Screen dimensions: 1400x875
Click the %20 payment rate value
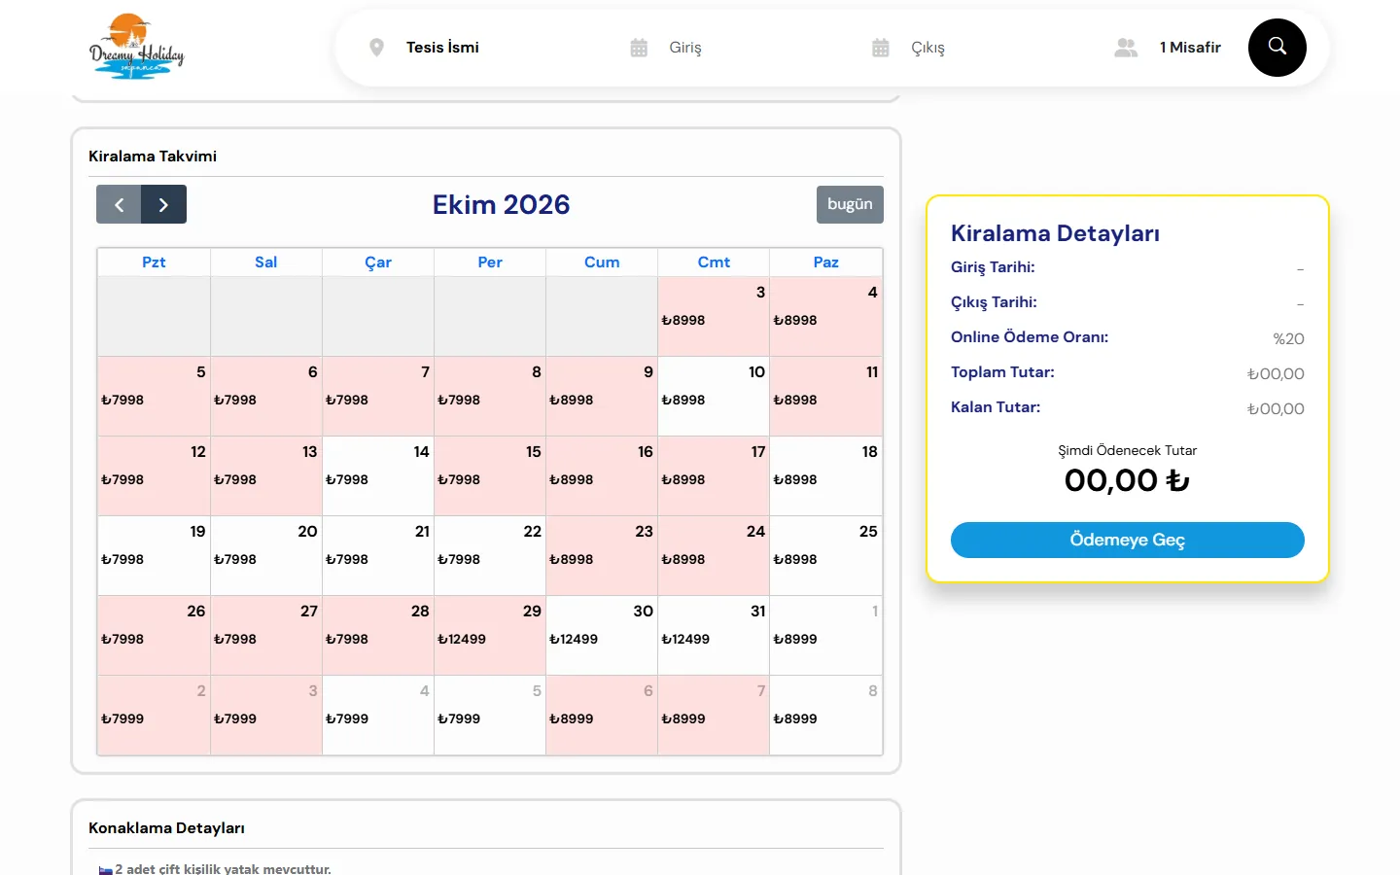point(1289,338)
